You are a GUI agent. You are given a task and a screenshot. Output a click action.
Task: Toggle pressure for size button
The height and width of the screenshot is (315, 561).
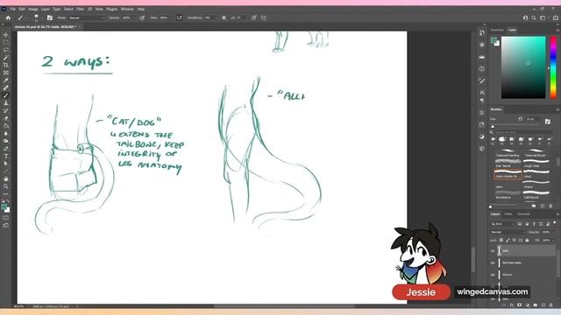pos(253,17)
